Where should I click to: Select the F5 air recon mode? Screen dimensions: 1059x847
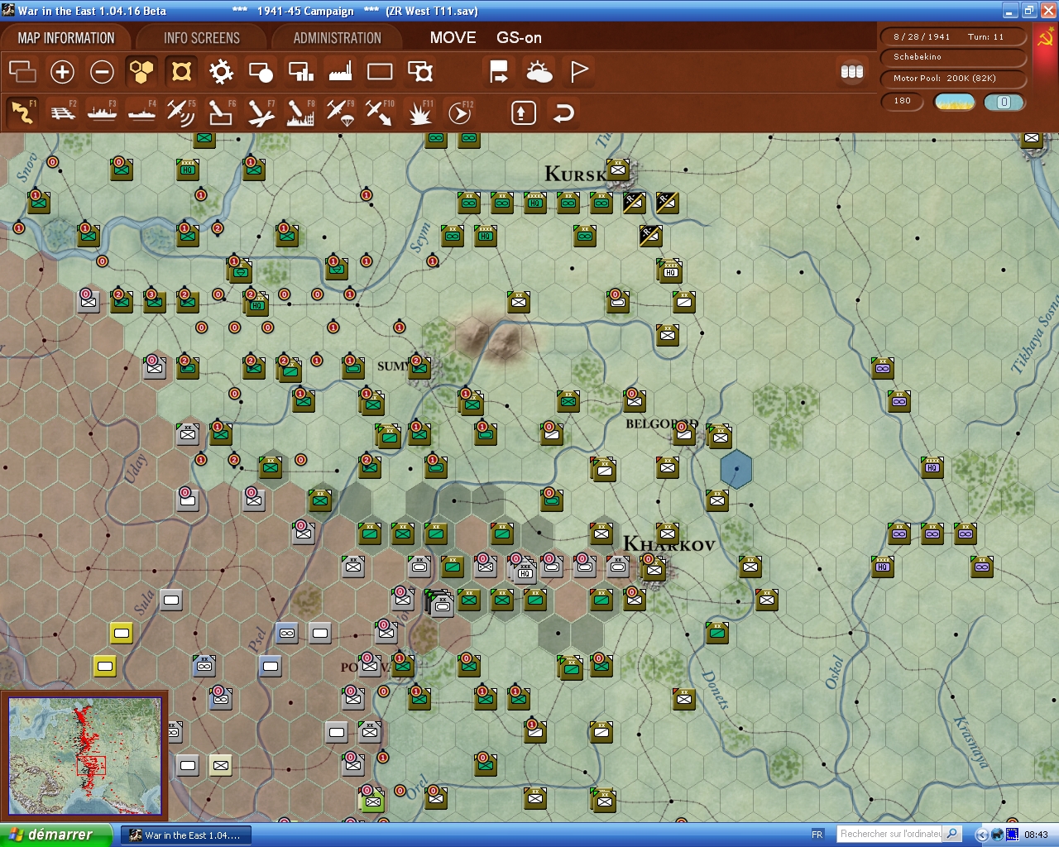(181, 112)
